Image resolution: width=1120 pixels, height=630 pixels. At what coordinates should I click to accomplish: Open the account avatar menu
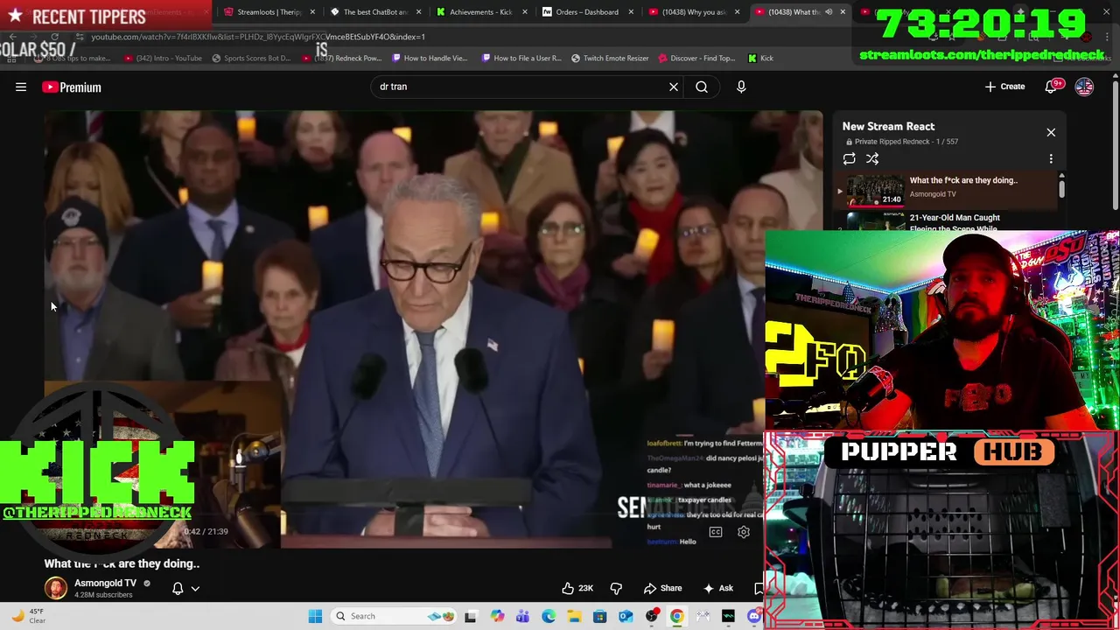click(x=1084, y=87)
